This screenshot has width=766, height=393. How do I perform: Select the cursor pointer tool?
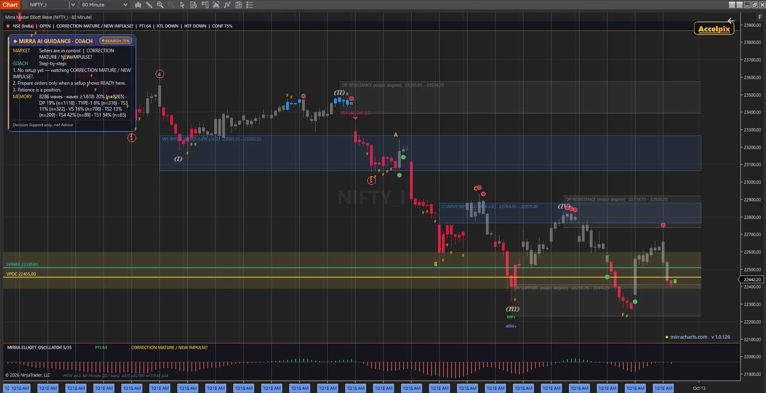tap(182, 5)
